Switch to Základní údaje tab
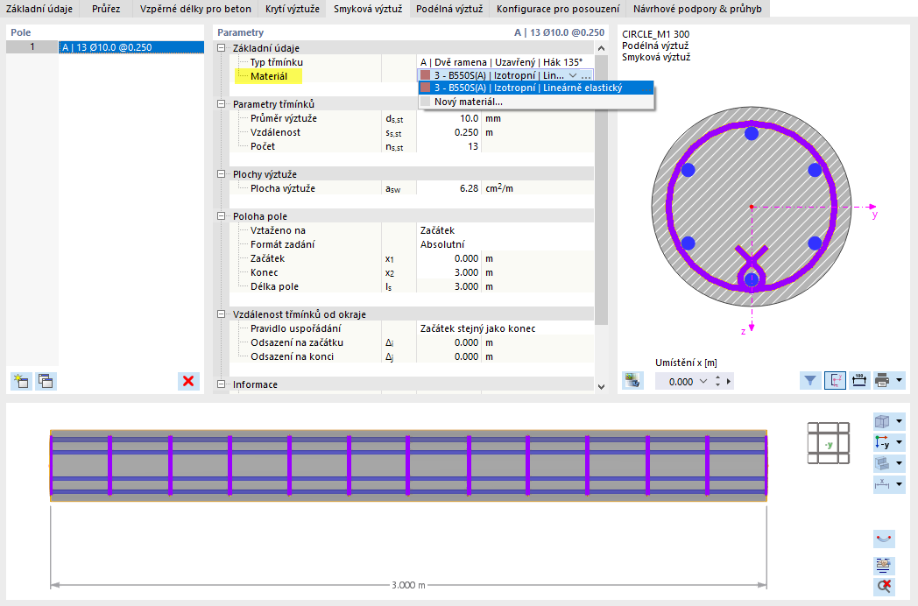The height and width of the screenshot is (606, 918). (x=39, y=9)
